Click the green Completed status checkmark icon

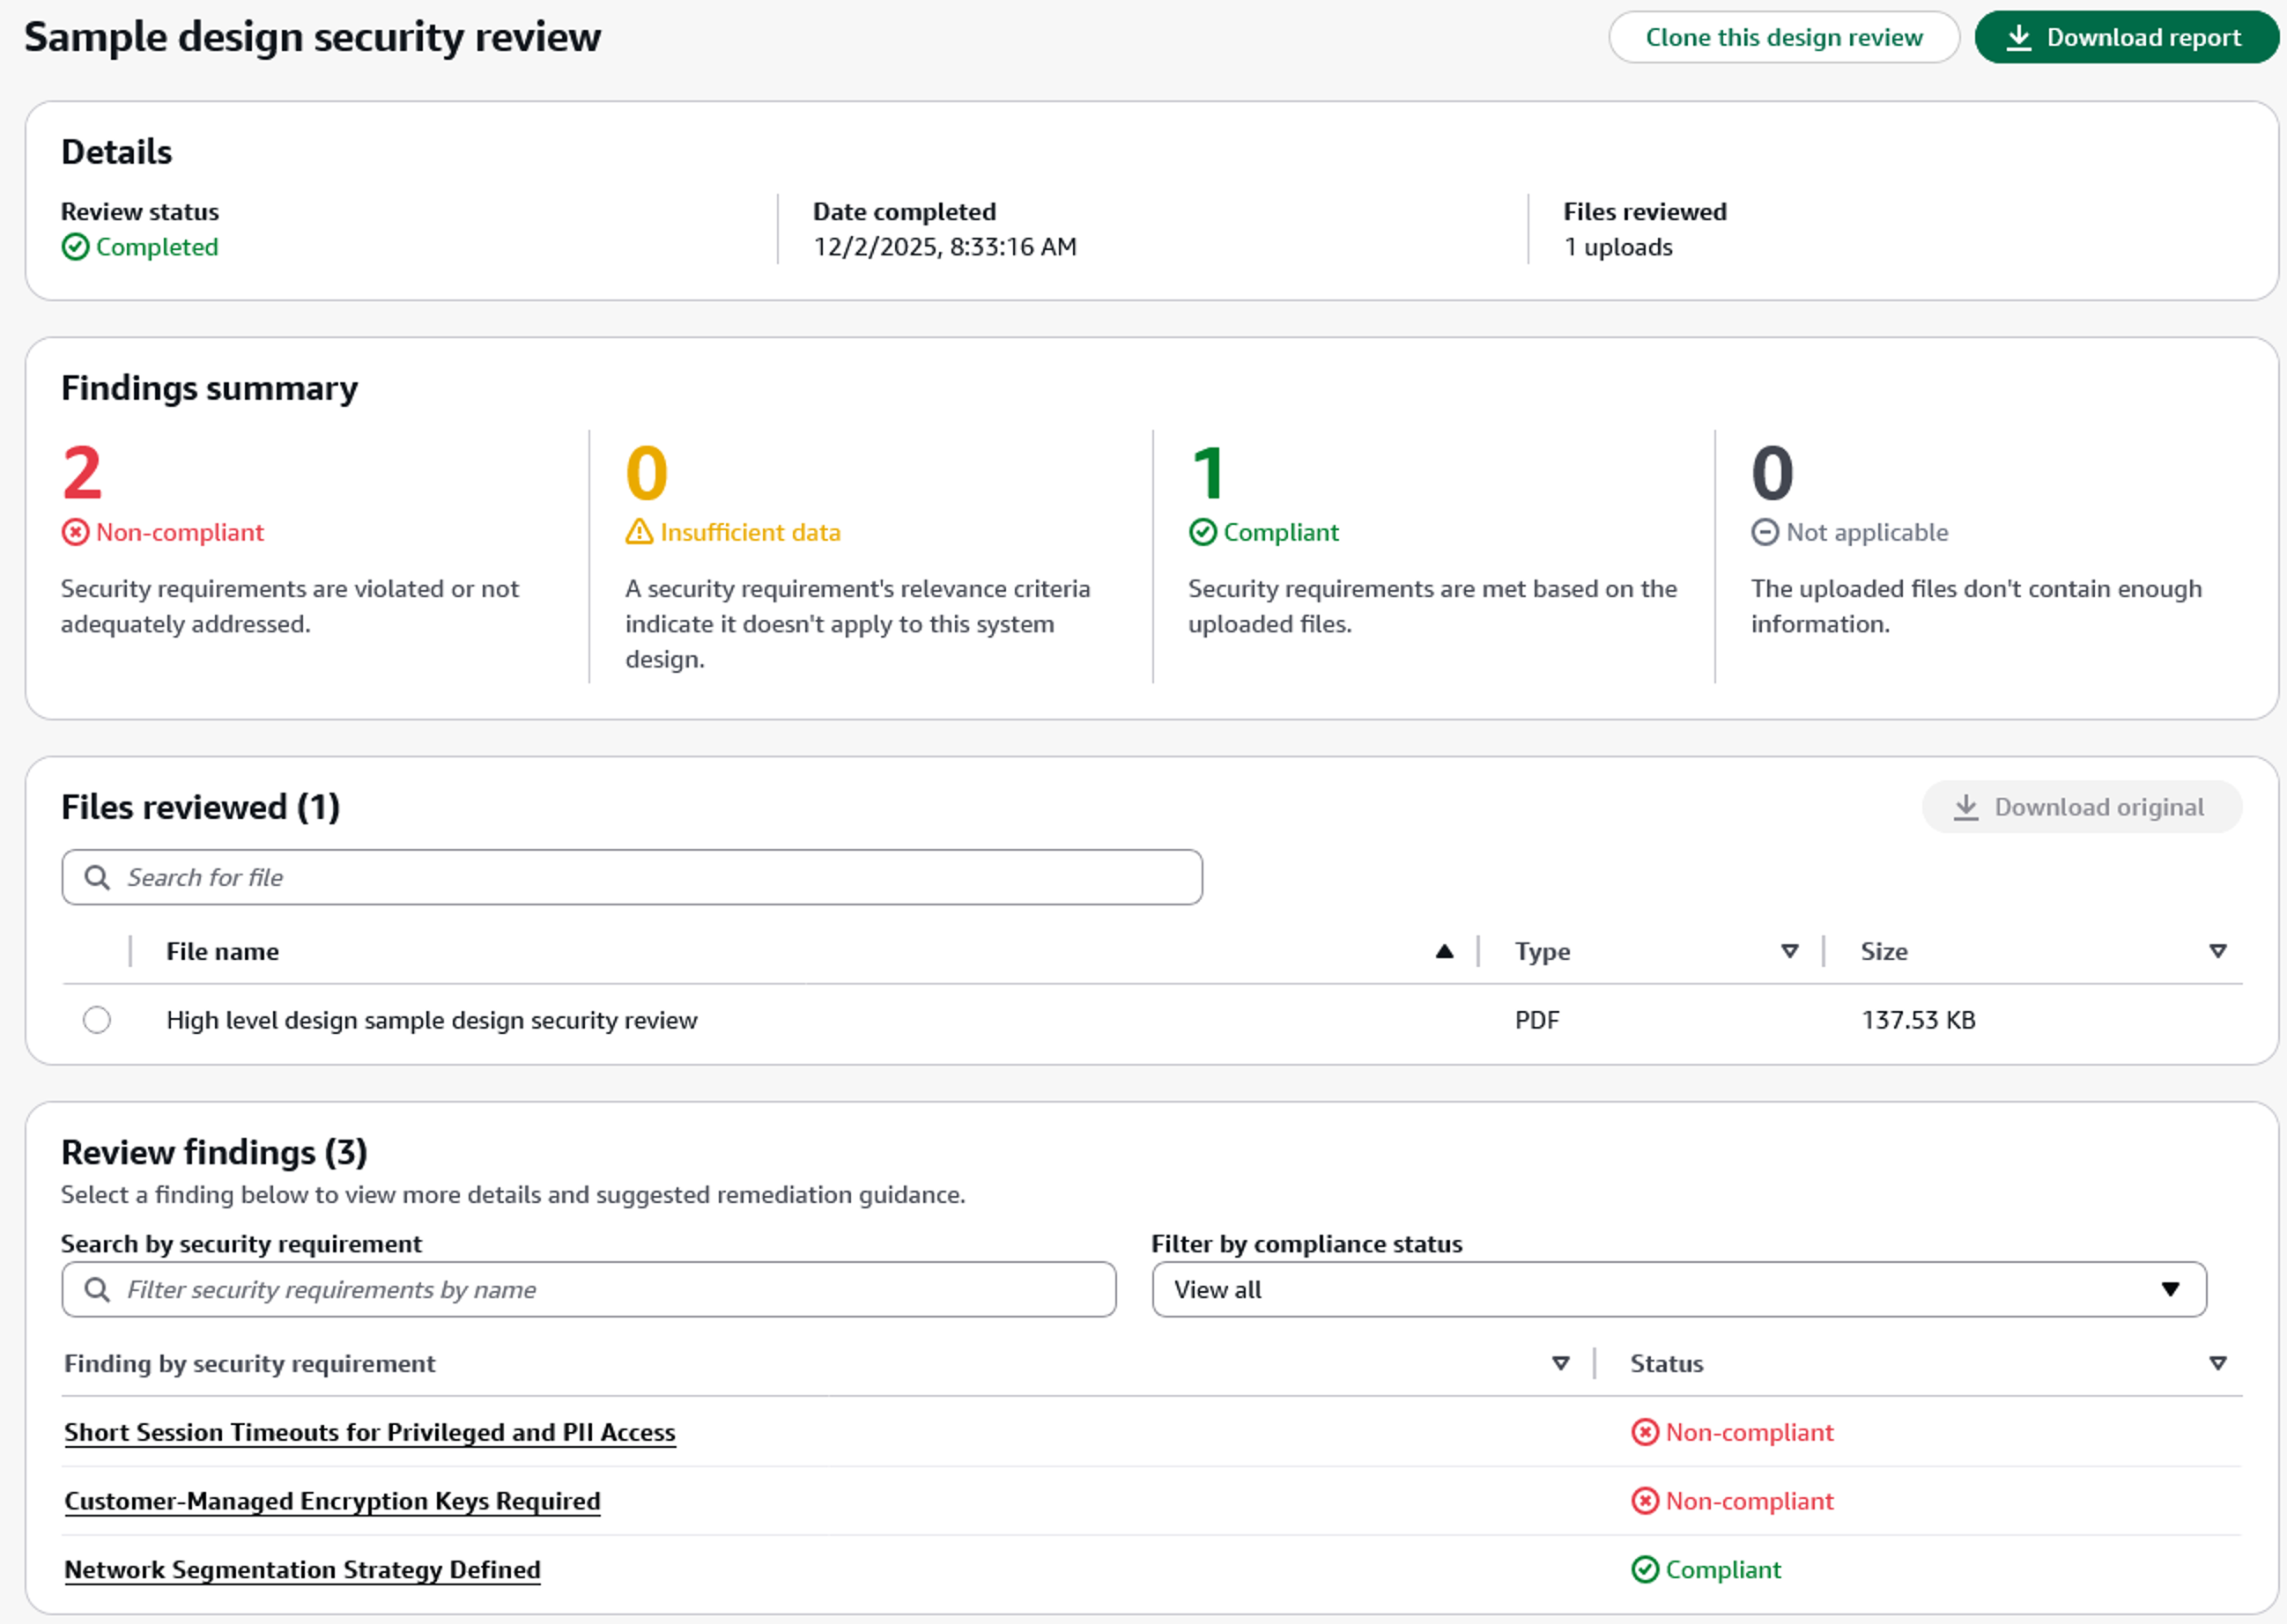[75, 247]
